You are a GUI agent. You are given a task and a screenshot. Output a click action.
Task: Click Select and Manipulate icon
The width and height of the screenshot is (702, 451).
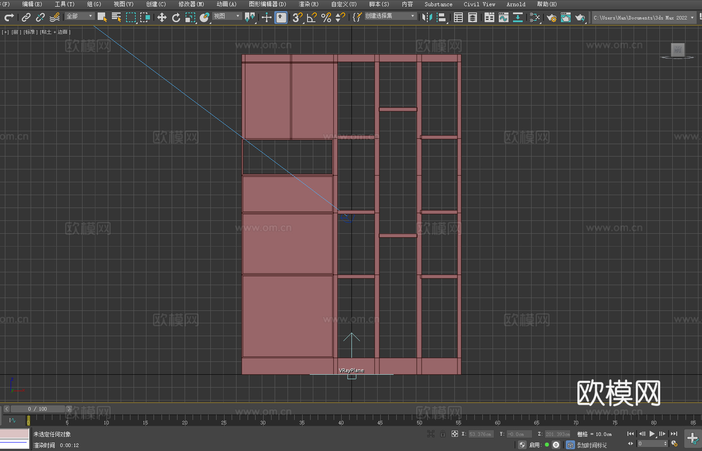[x=267, y=17]
